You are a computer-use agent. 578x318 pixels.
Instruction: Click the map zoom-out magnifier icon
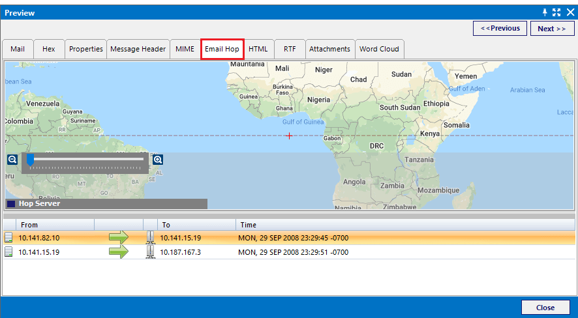click(12, 160)
